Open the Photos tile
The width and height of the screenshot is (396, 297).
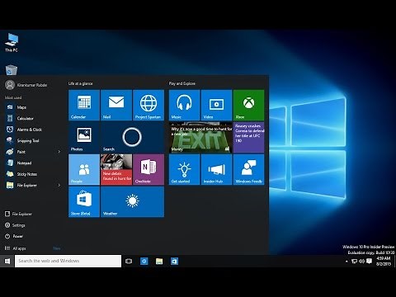[x=84, y=137]
